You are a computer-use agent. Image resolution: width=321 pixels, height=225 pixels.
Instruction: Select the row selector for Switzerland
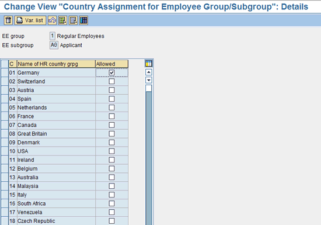(5, 81)
